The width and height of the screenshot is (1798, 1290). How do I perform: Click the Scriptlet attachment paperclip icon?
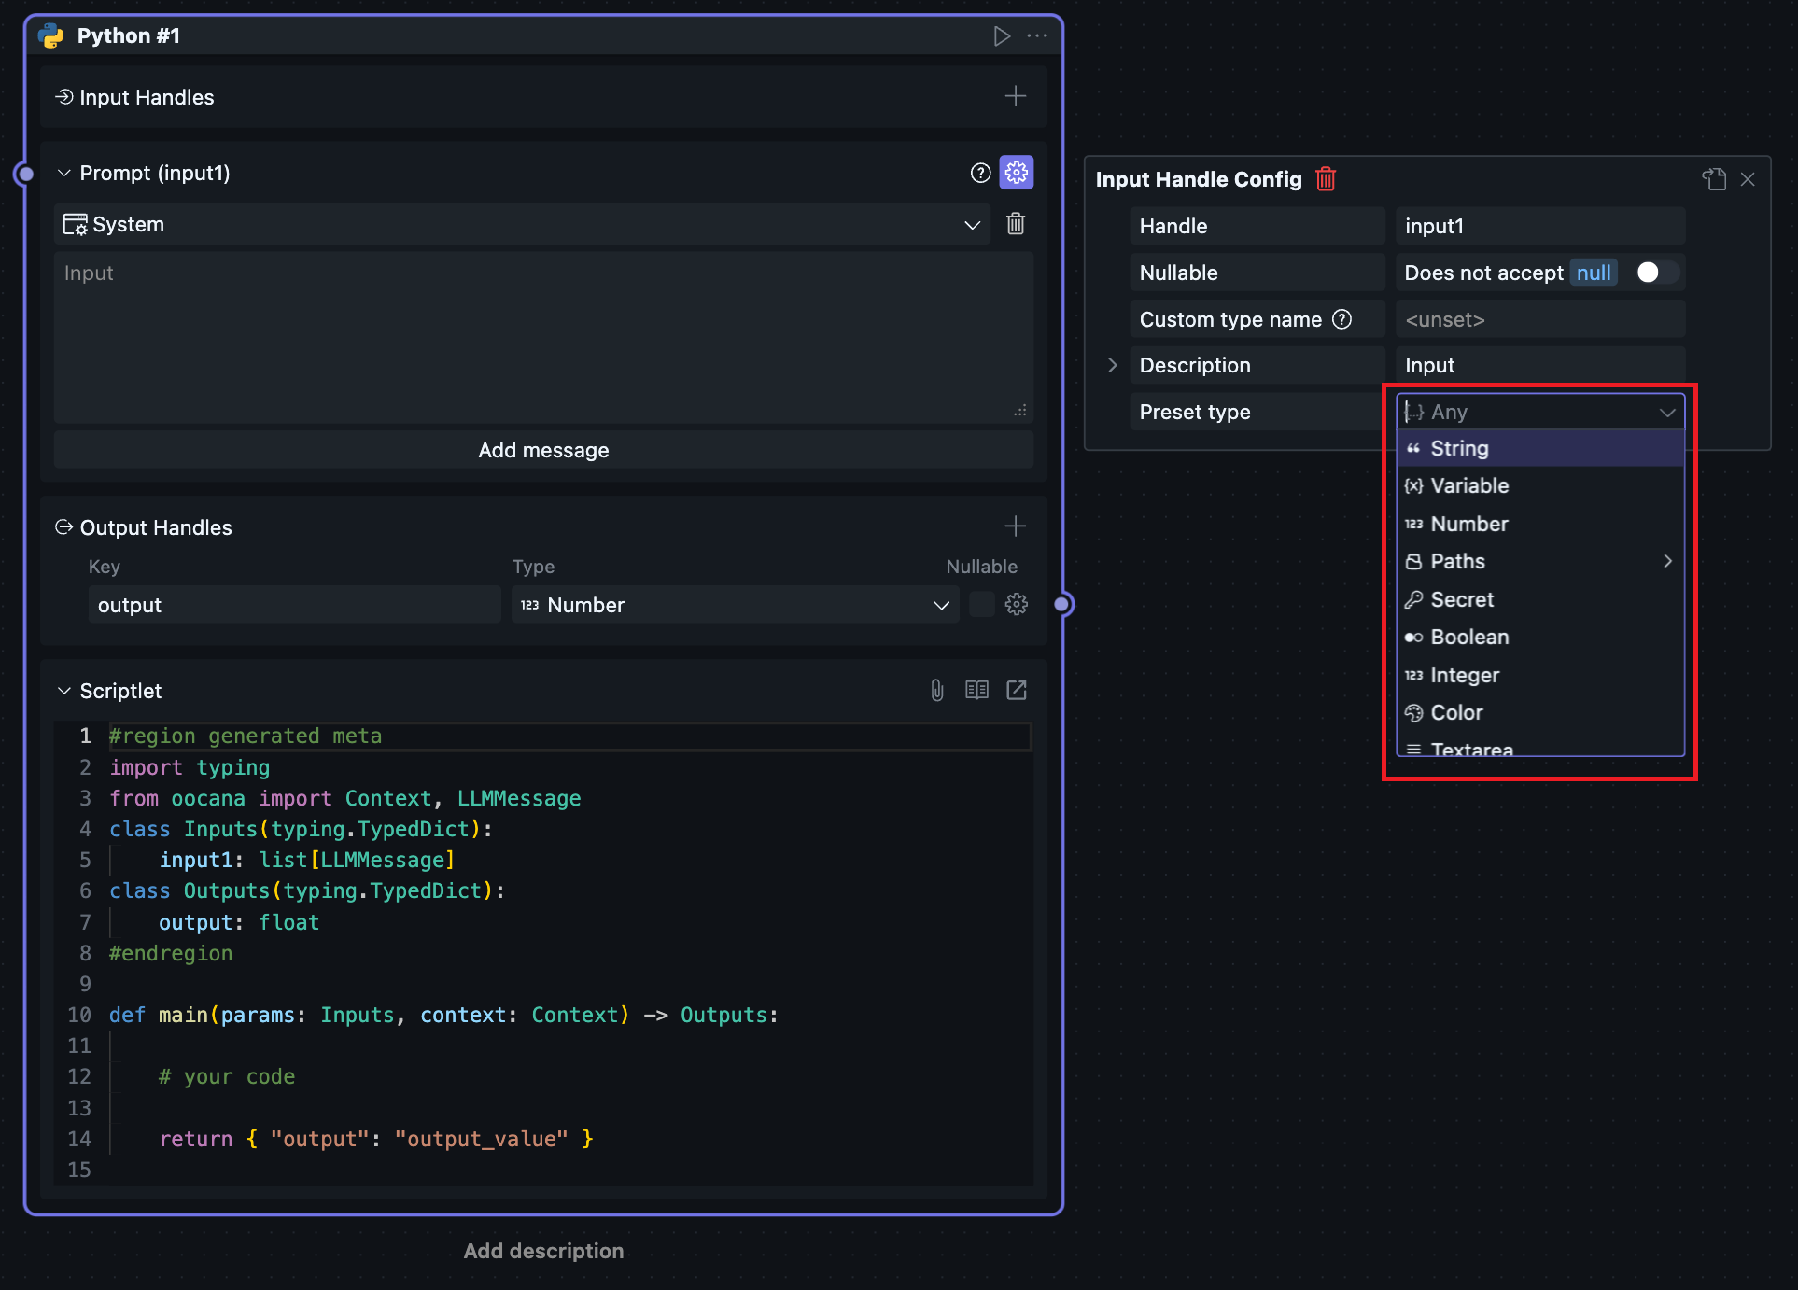[936, 690]
